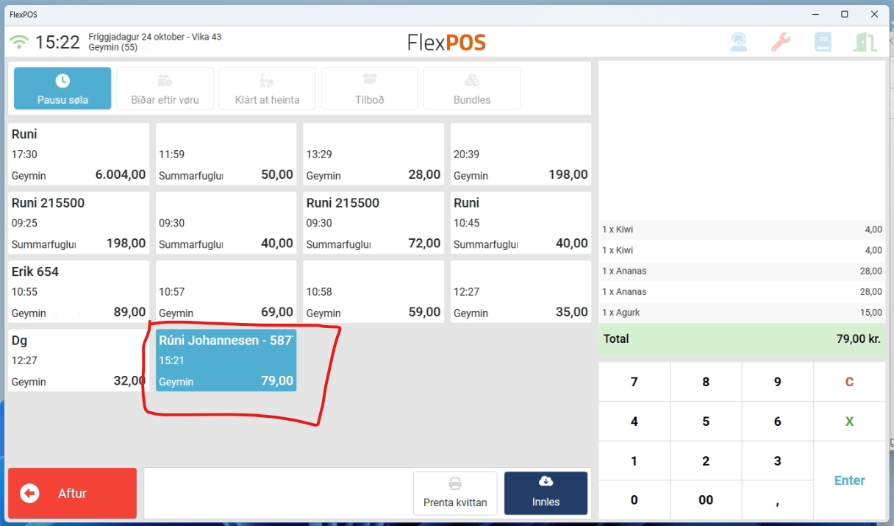Click the printer icon on Prenta kvittan
The width and height of the screenshot is (894, 526).
455,483
